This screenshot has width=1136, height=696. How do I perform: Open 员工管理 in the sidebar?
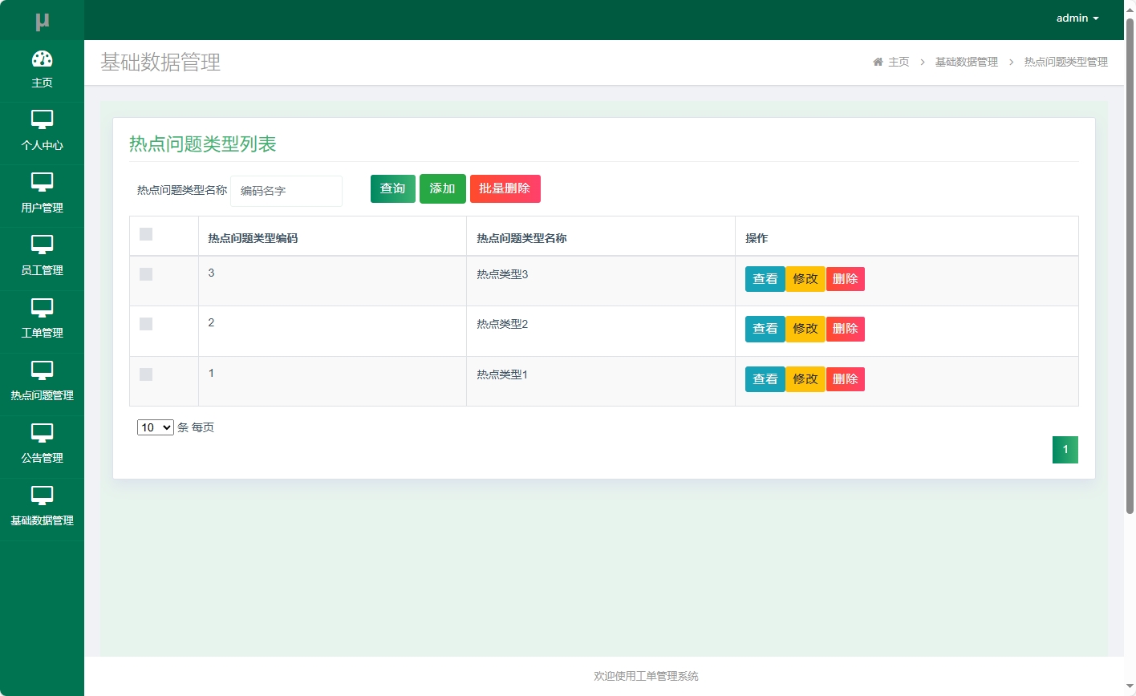[43, 257]
